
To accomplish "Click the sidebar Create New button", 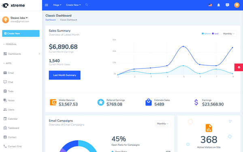I will [x=21, y=33].
